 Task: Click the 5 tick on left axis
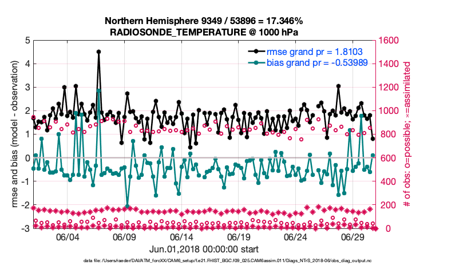27,41
